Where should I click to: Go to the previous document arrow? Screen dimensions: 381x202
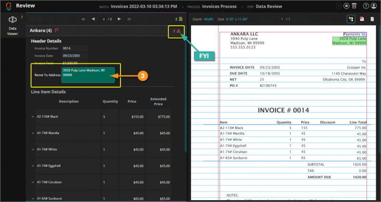coord(93,19)
